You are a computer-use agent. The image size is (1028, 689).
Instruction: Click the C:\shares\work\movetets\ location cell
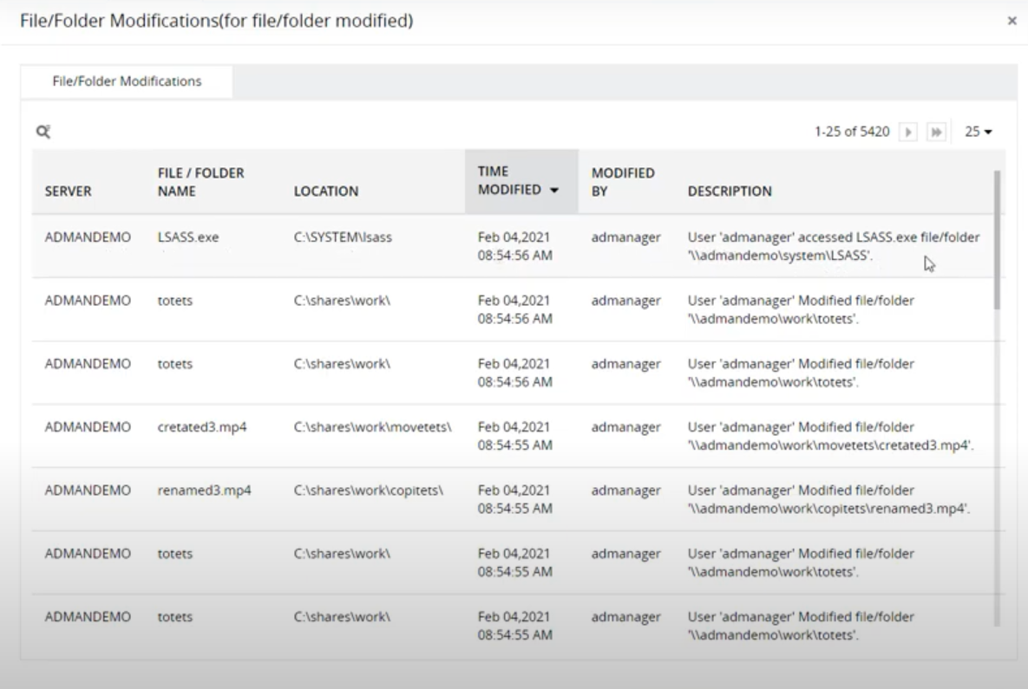375,427
